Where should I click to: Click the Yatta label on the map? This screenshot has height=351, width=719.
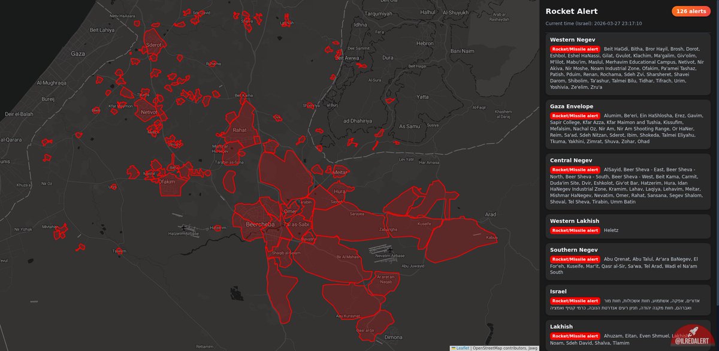click(423, 96)
